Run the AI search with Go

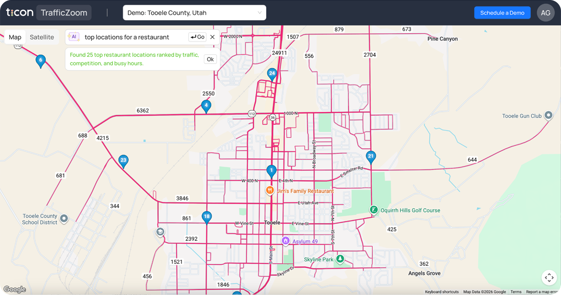click(198, 37)
